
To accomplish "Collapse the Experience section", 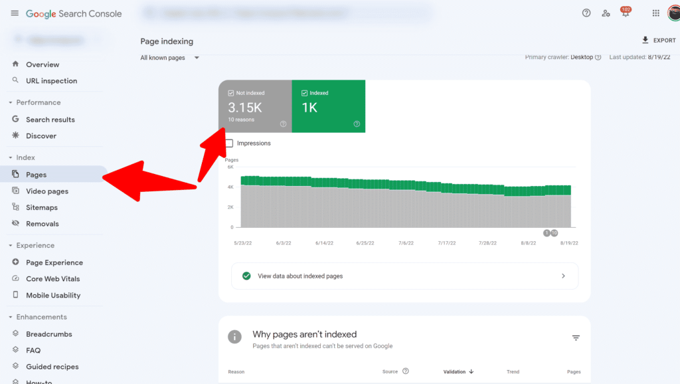I will point(11,246).
